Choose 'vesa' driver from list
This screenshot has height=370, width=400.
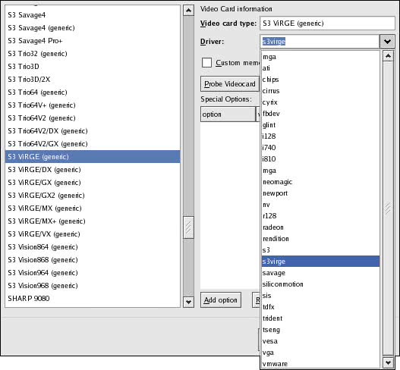tap(320, 341)
